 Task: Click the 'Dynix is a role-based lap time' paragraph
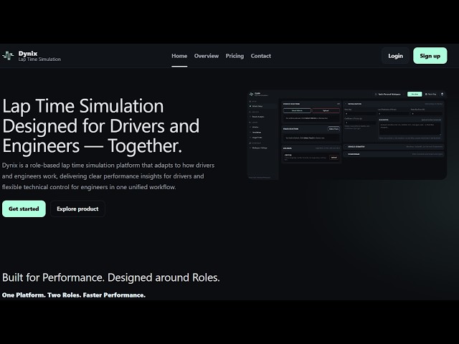(x=108, y=176)
